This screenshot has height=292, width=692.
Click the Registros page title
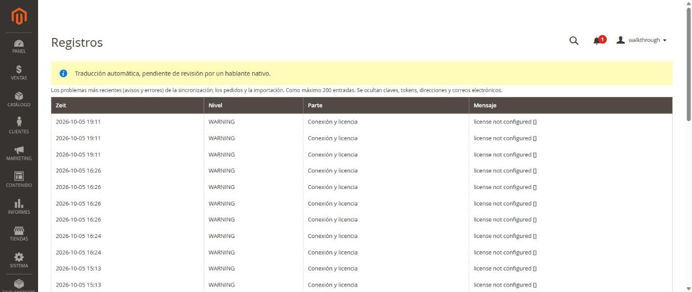77,42
